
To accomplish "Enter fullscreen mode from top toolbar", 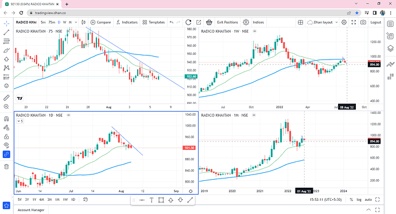I will tap(354, 22).
